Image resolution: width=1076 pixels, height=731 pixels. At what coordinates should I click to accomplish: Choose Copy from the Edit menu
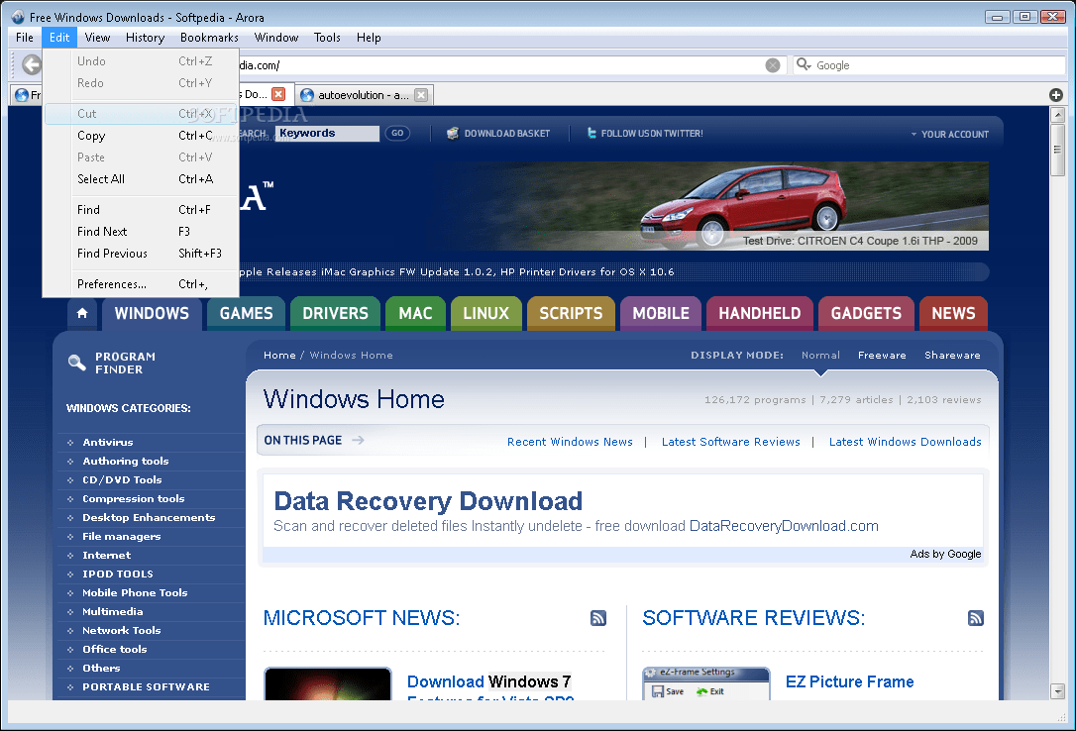click(142, 136)
